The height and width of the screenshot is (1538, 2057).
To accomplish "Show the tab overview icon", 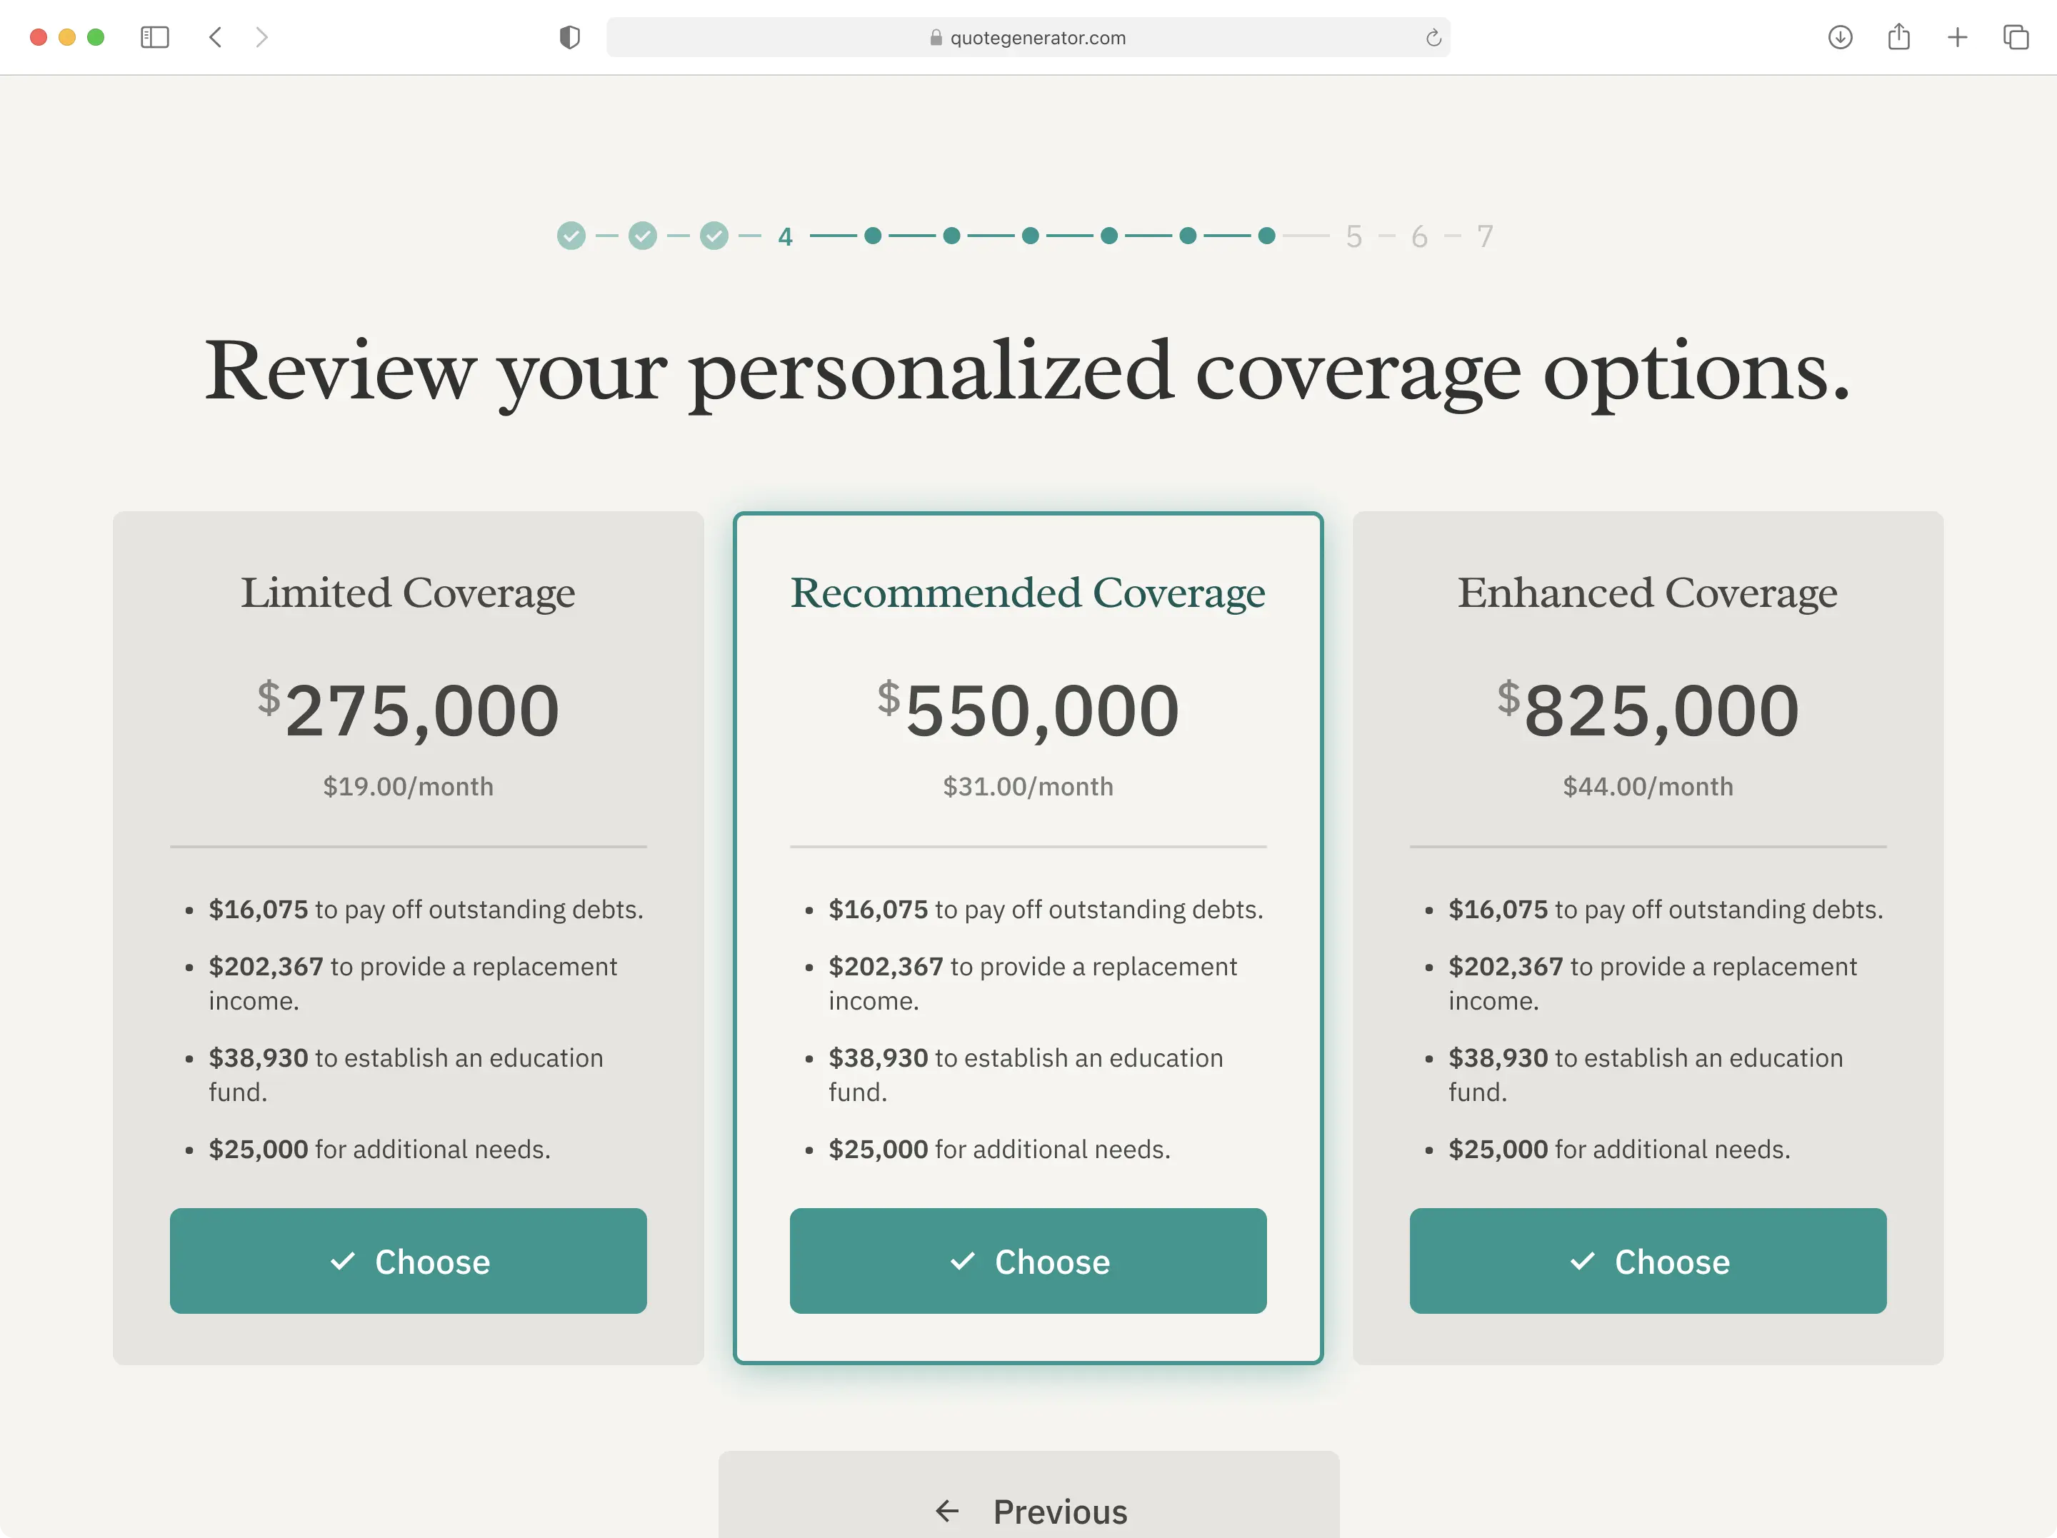I will [2015, 37].
